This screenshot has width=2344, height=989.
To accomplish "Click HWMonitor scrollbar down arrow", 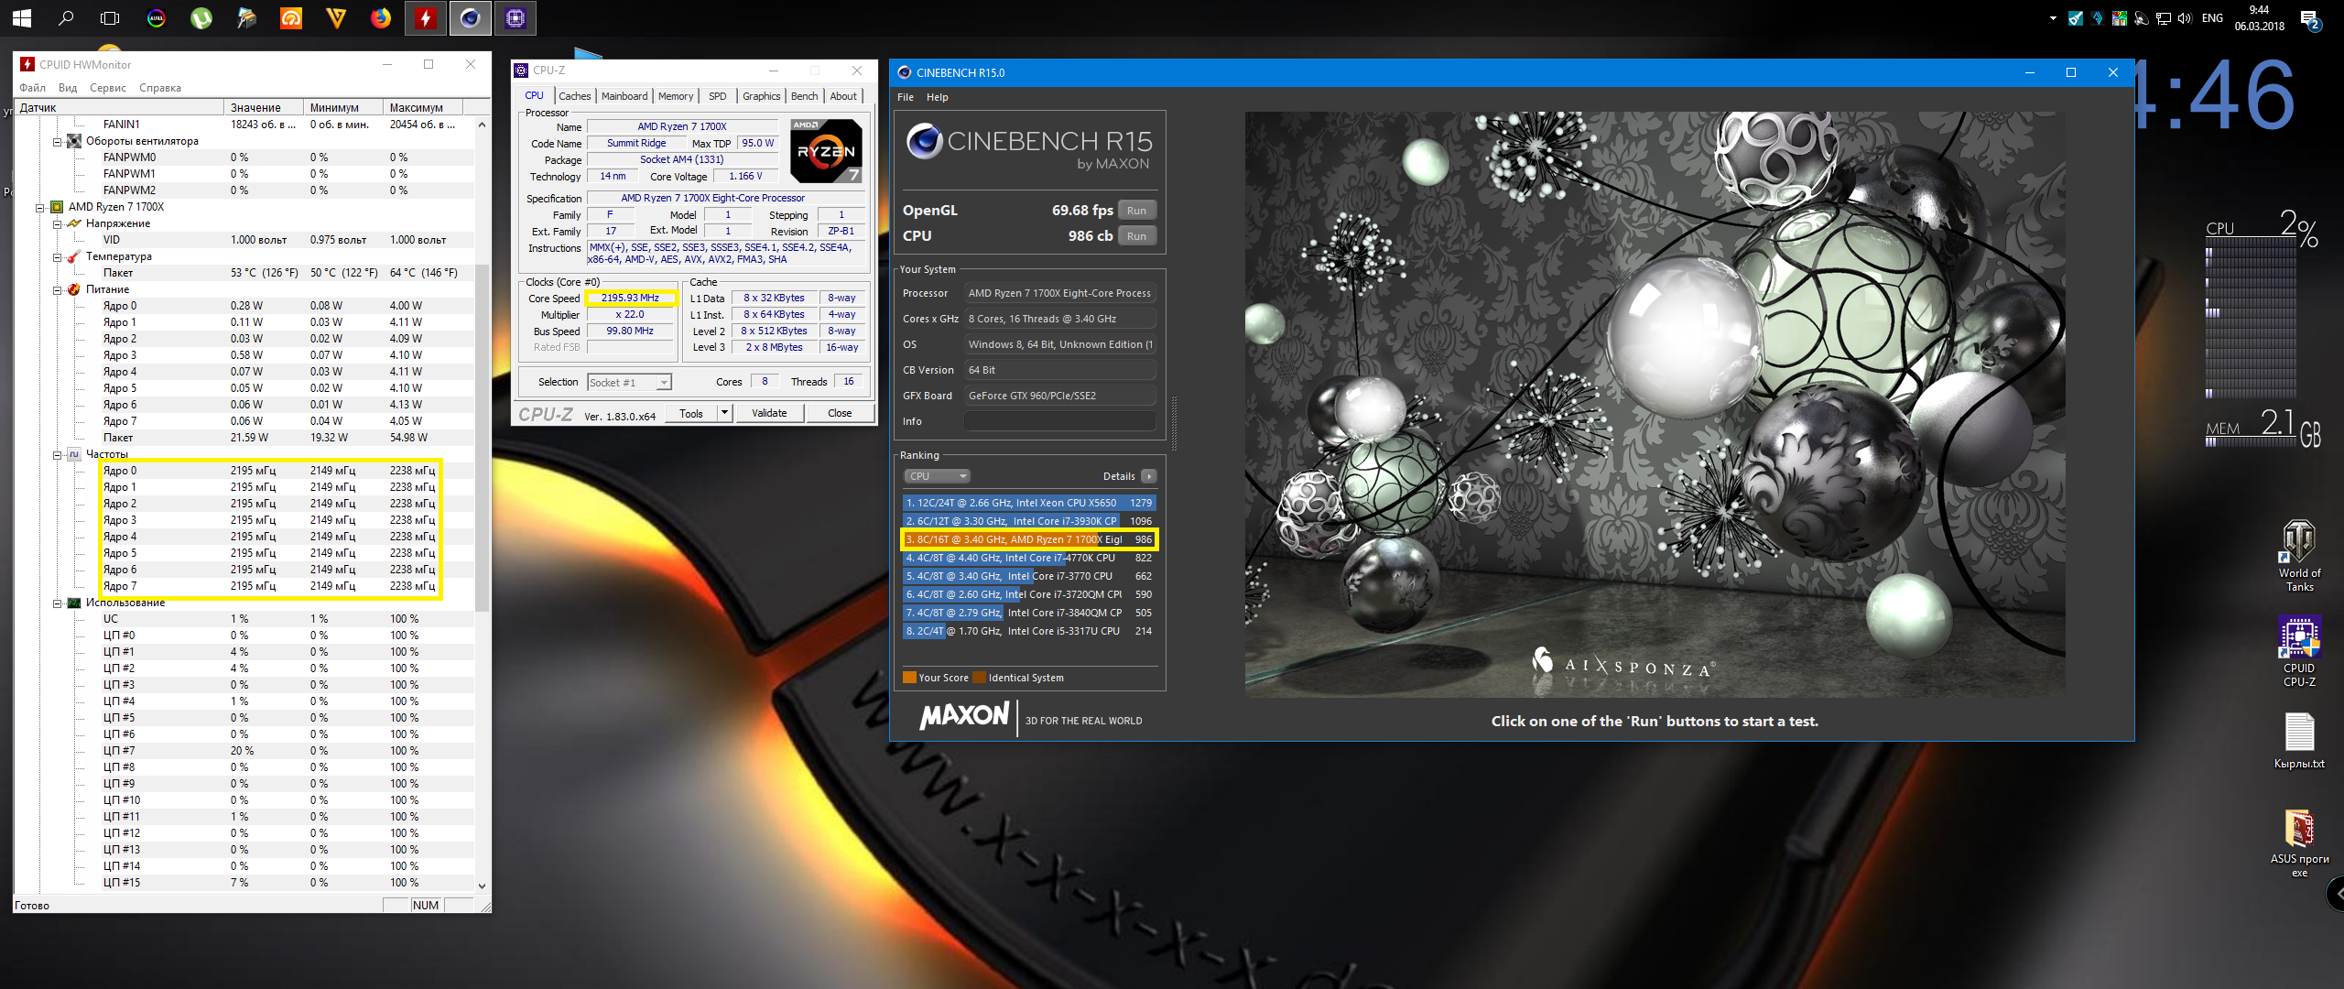I will pos(483,886).
